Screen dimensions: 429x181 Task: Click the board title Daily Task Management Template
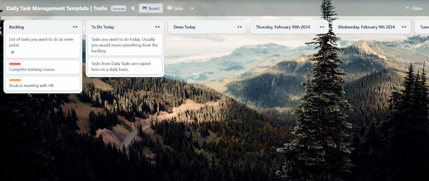57,8
